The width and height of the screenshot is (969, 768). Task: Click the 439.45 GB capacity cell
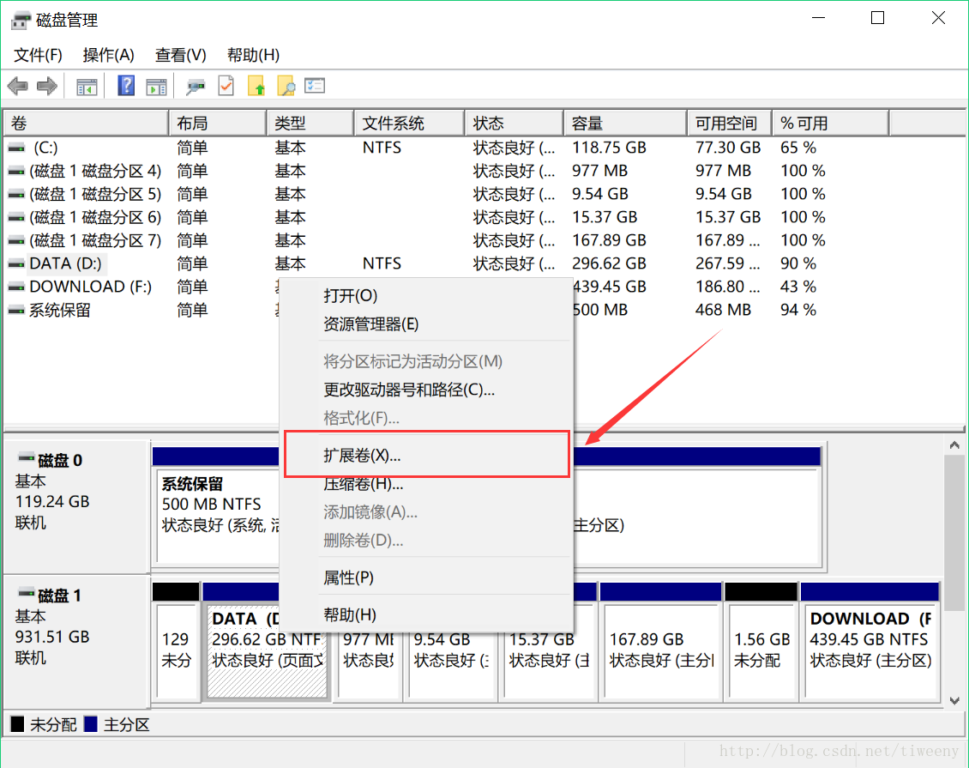tap(609, 287)
